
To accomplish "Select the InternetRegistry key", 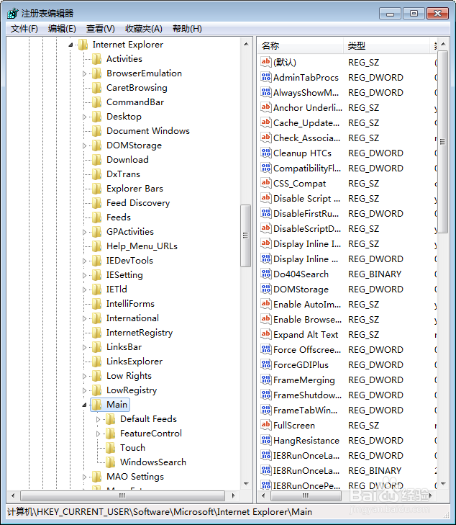I will coord(140,333).
